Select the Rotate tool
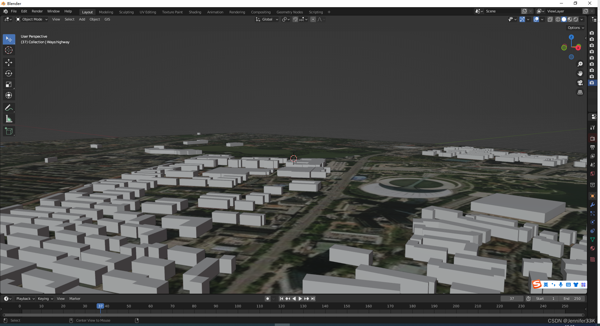Screen dimensions: 600x326 point(9,73)
